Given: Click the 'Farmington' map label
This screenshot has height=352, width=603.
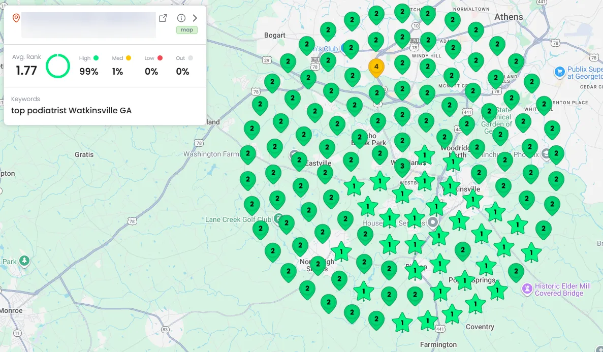Looking at the screenshot, I should click(x=438, y=344).
